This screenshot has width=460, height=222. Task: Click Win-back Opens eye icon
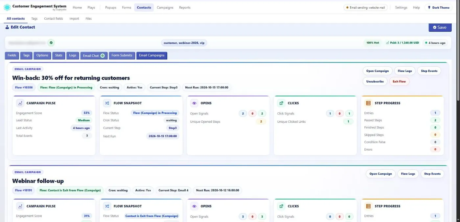click(x=194, y=103)
